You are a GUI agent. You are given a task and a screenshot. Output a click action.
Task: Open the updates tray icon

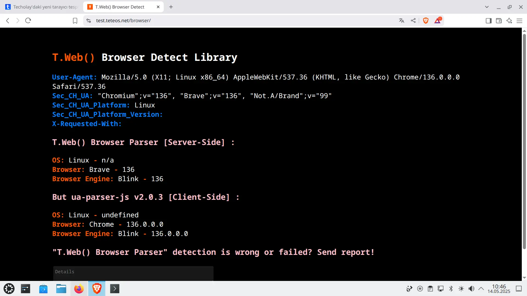pos(410,289)
